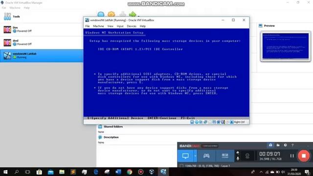This screenshot has height=176, width=313.
Task: Click the Preview thumbnail of the VM screen
Action: coord(286,46)
